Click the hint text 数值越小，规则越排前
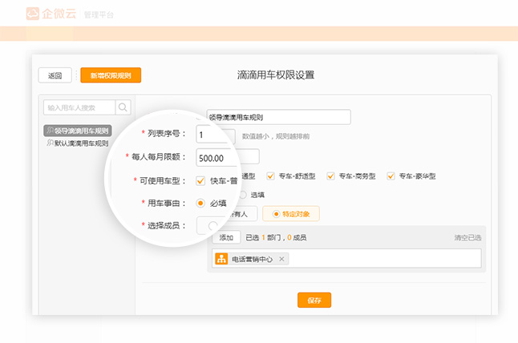Image resolution: width=518 pixels, height=343 pixels. 276,136
